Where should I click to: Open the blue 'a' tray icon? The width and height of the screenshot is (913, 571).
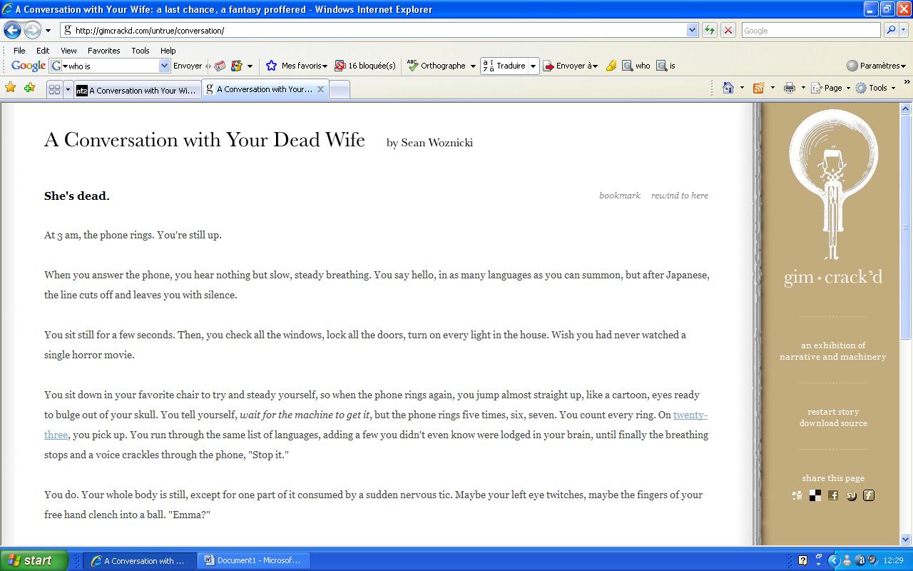point(860,560)
